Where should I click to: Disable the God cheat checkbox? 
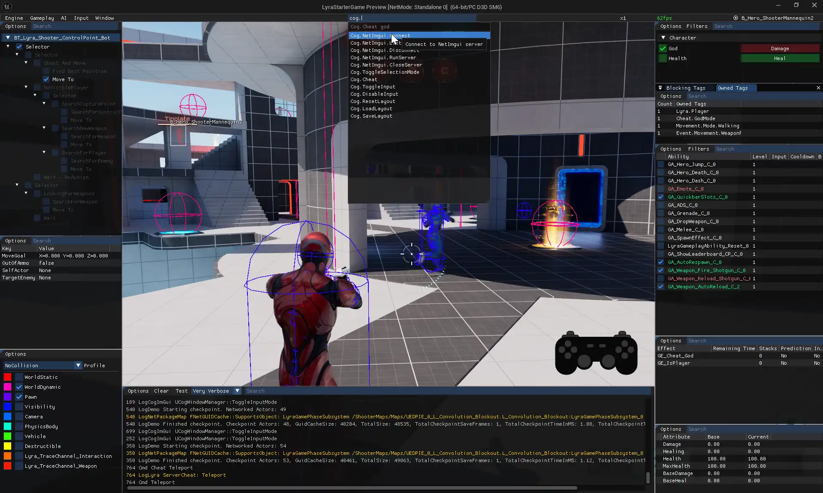663,48
